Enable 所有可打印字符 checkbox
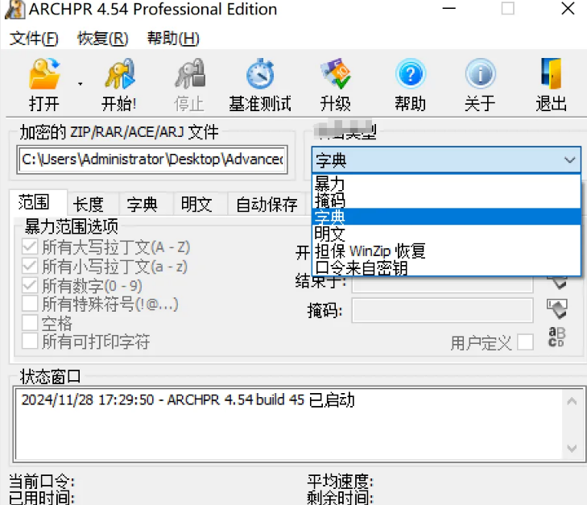This screenshot has width=587, height=505. [30, 341]
